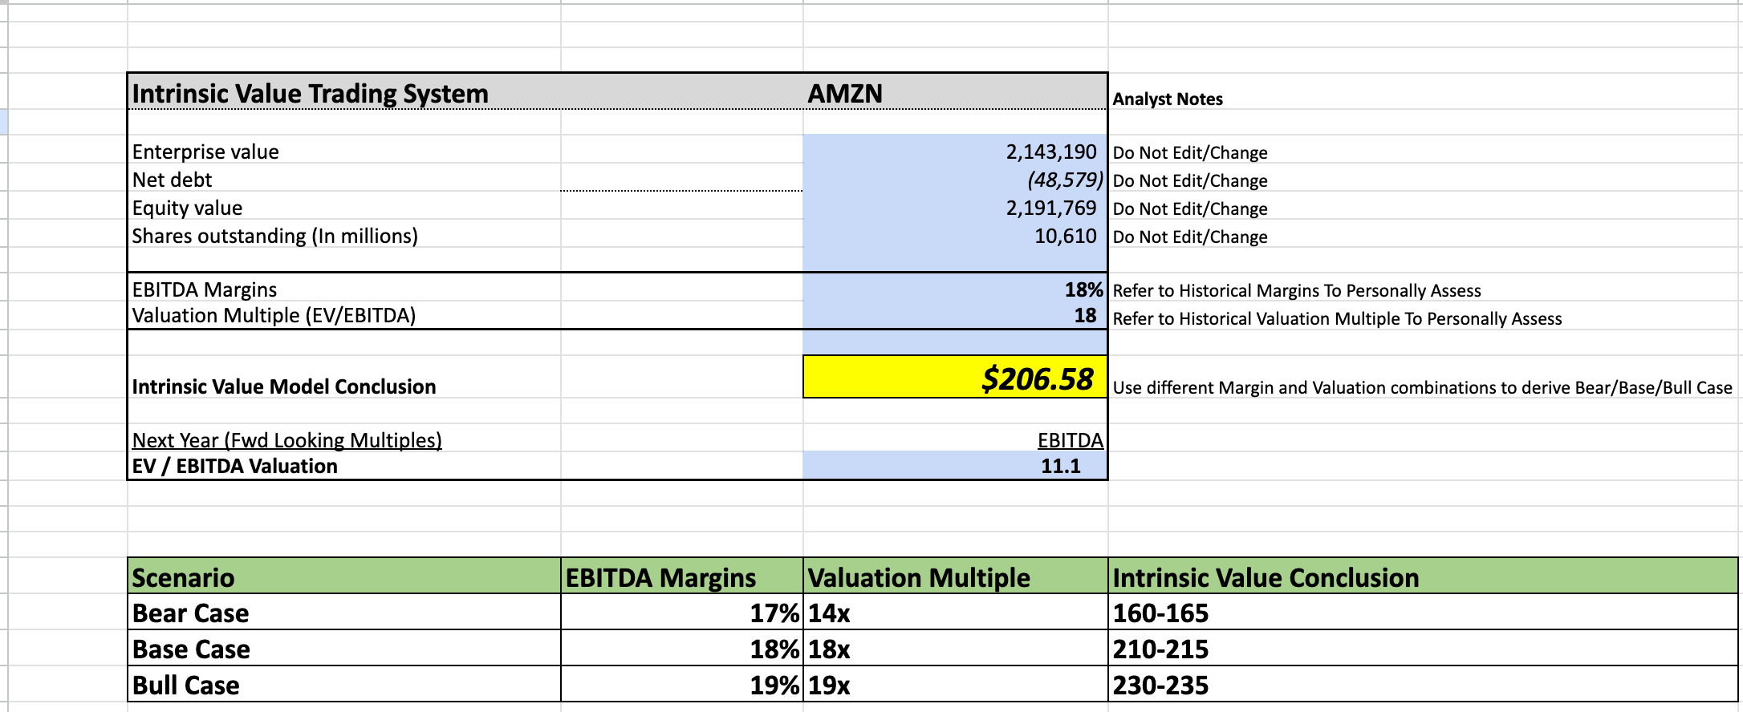Click the EBITDA Margins label in model box
The image size is (1743, 712).
205,289
